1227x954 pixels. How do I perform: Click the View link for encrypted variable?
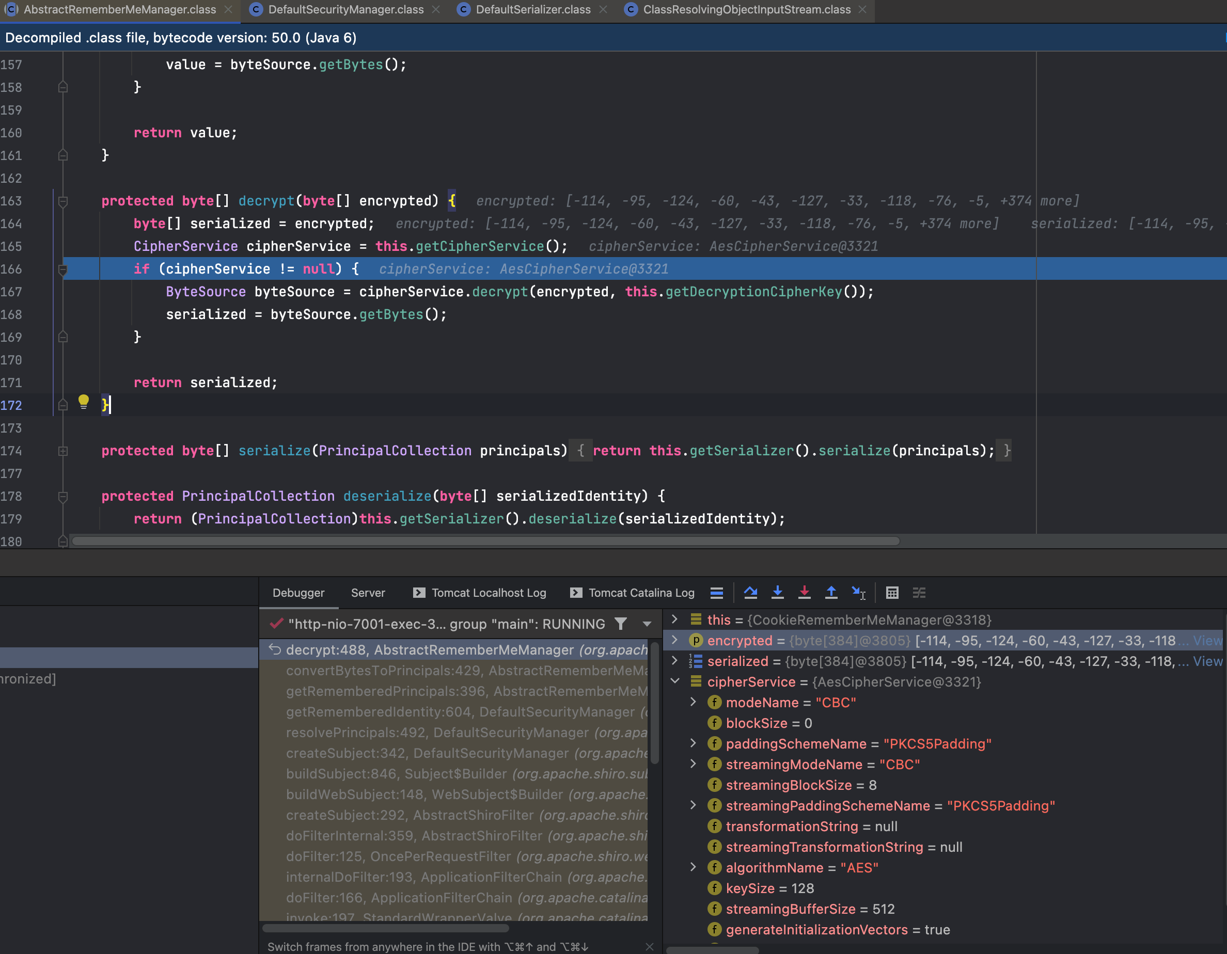click(1207, 640)
